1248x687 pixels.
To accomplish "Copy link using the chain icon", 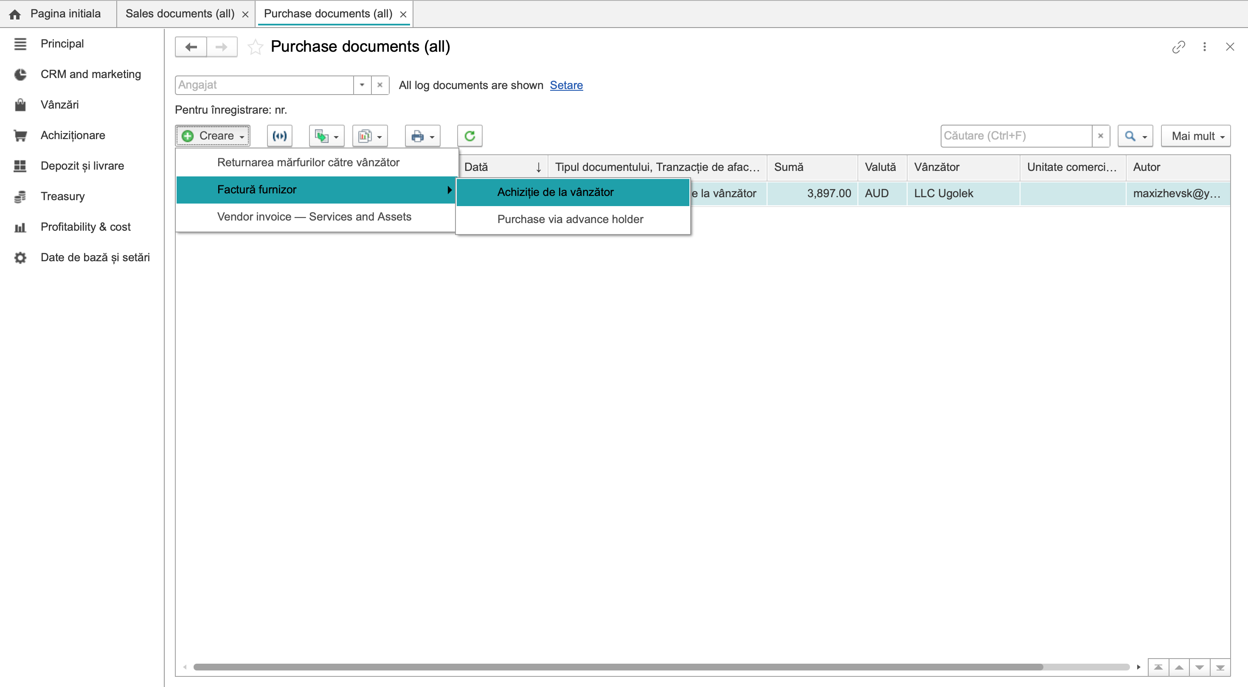I will tap(1178, 47).
